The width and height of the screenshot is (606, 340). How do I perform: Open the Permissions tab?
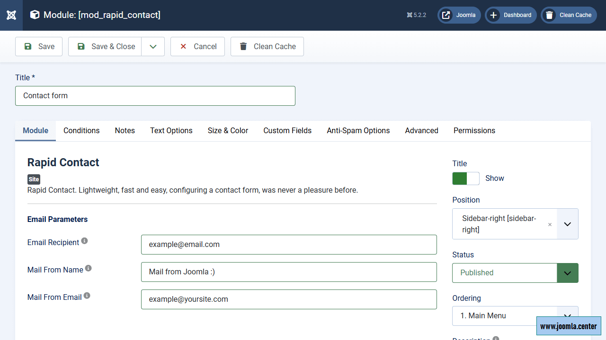point(474,131)
